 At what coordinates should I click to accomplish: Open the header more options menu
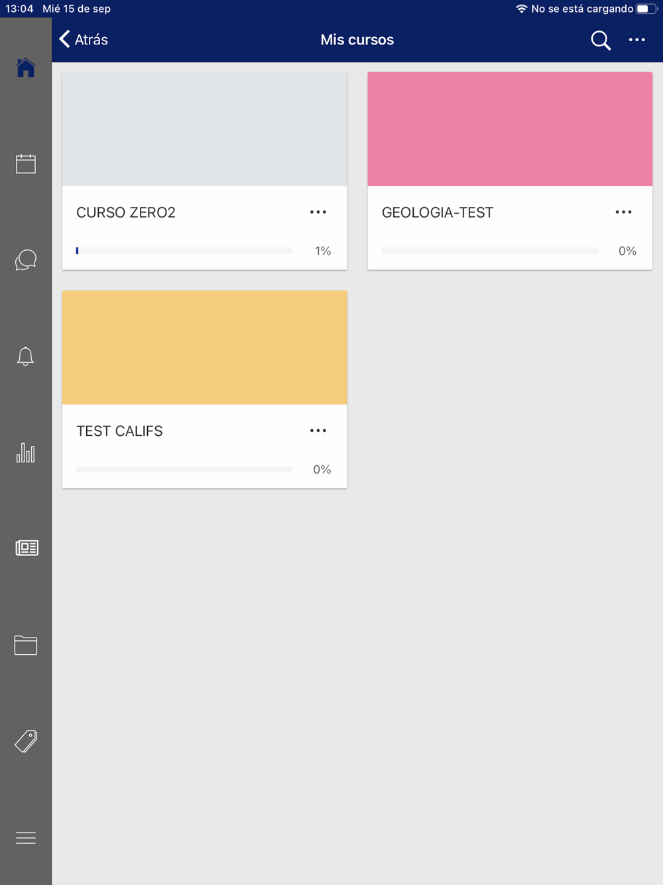click(637, 40)
